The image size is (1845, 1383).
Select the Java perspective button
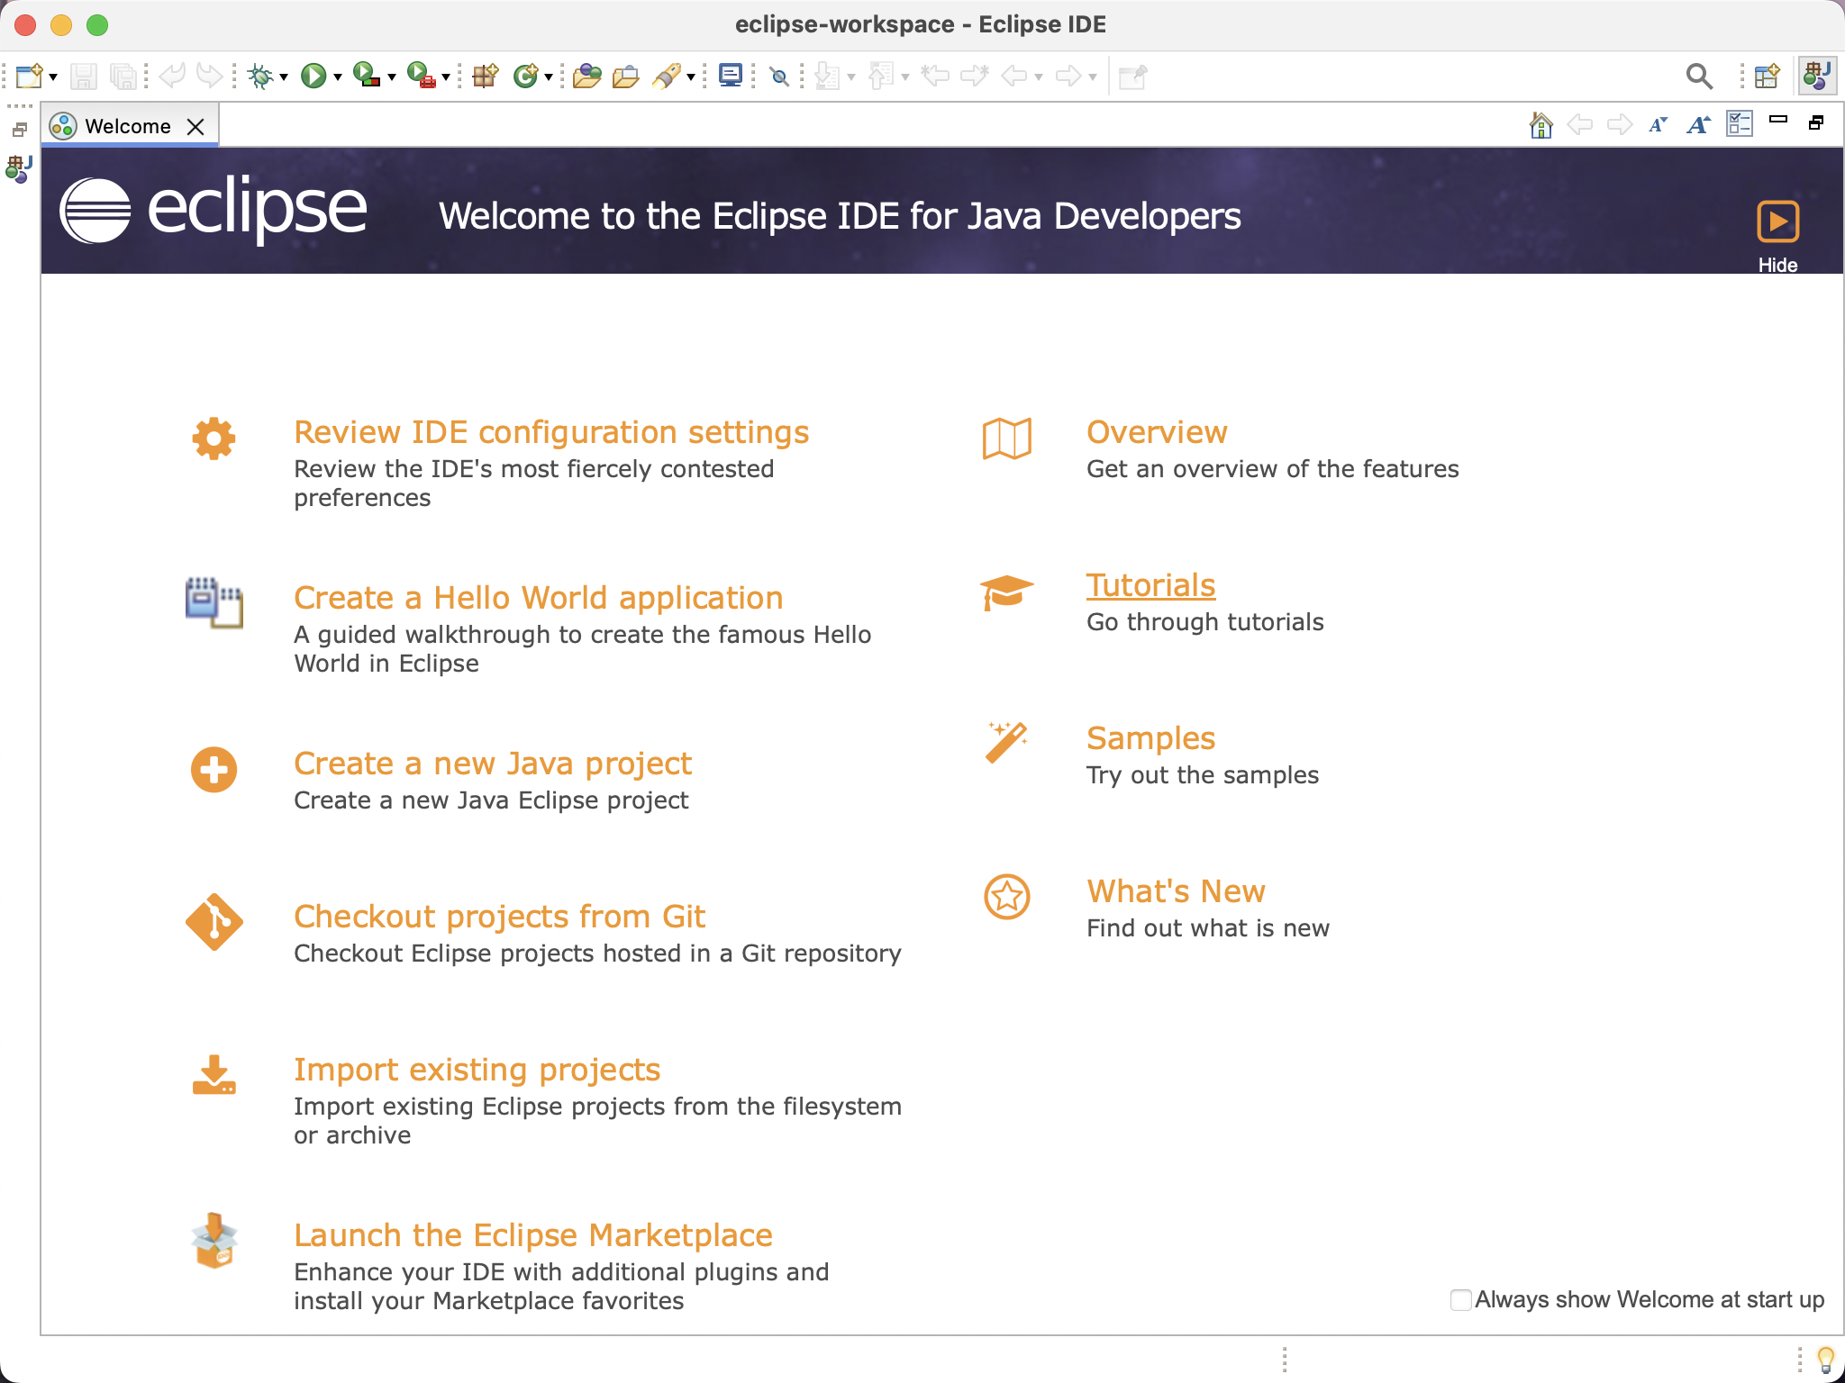(x=1817, y=77)
